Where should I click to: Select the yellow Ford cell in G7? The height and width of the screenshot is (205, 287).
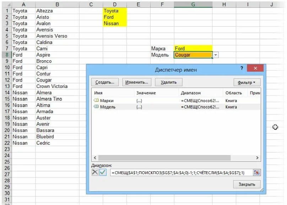coord(193,49)
